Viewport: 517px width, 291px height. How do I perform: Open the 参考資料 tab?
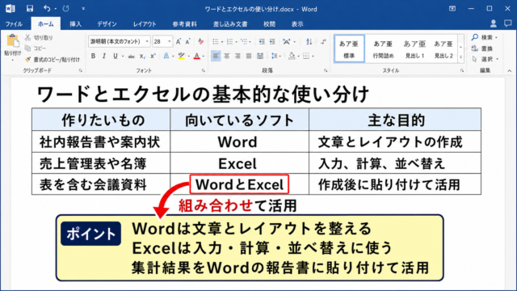[185, 24]
